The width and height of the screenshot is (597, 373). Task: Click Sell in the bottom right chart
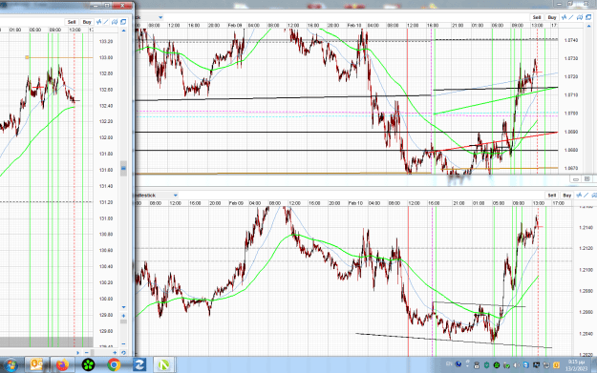tap(552, 195)
